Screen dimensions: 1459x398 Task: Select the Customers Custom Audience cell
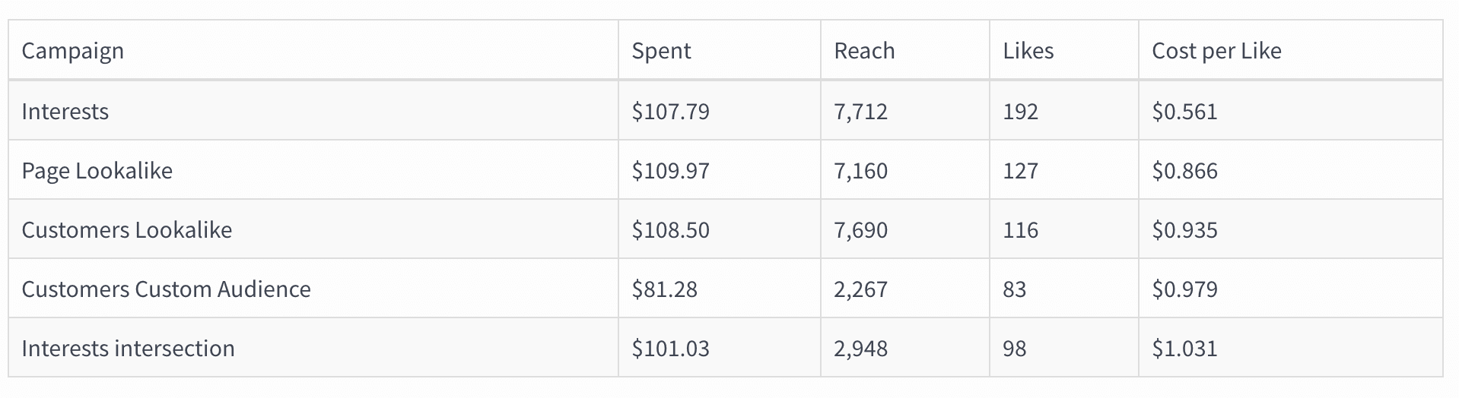pyautogui.click(x=166, y=289)
